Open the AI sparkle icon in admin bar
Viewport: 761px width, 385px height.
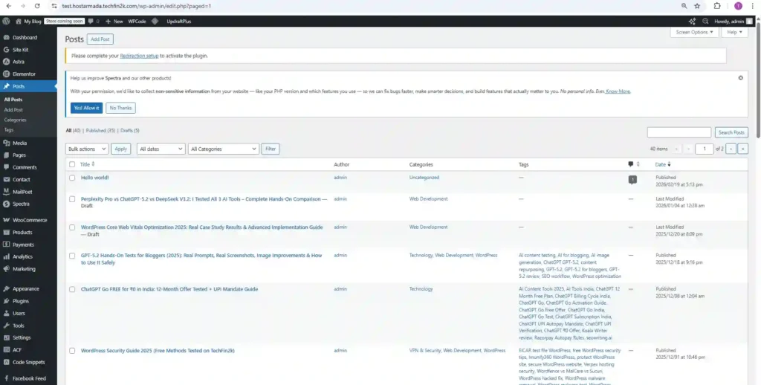click(692, 22)
